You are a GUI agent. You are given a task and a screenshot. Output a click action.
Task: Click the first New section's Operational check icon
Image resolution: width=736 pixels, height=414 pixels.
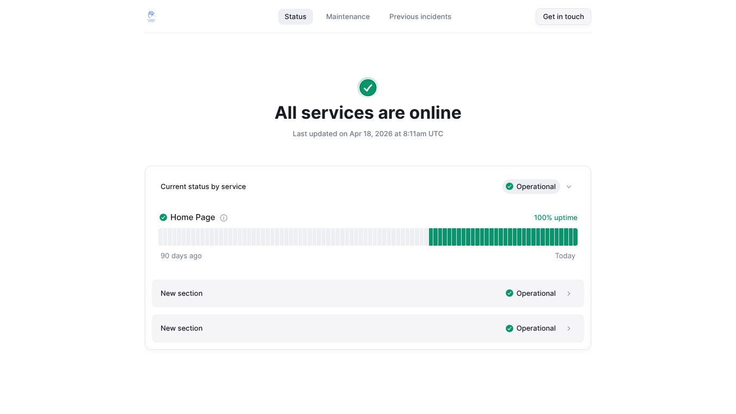pos(510,293)
